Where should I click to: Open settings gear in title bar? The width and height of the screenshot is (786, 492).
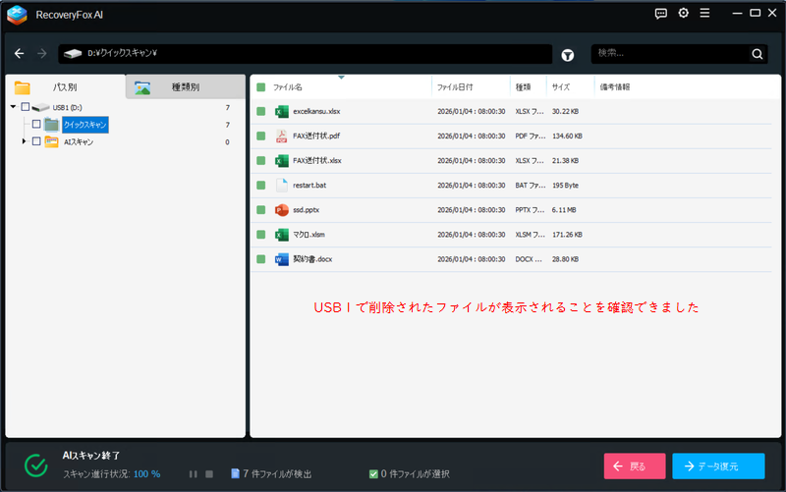pyautogui.click(x=683, y=14)
